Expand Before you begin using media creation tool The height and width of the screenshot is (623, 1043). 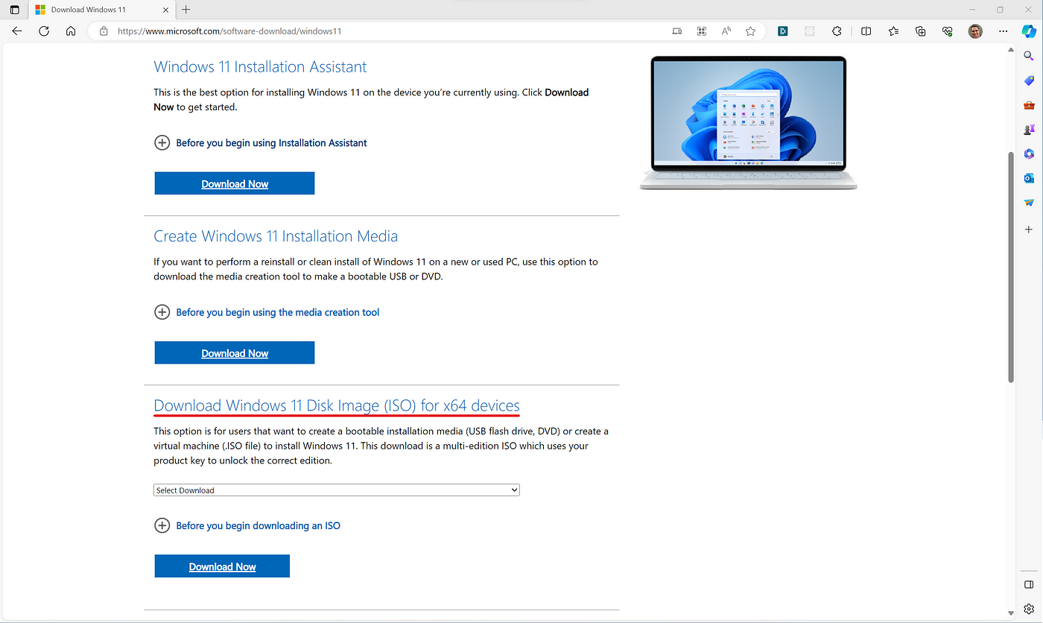(267, 312)
